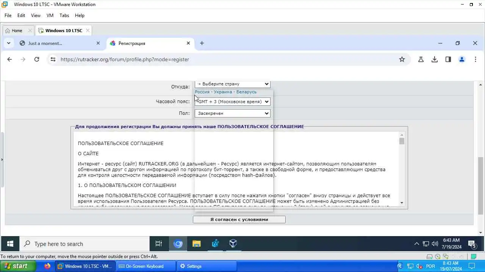Open the 'Часовой пояс' timezone dropdown
485x272 pixels.
(x=232, y=102)
